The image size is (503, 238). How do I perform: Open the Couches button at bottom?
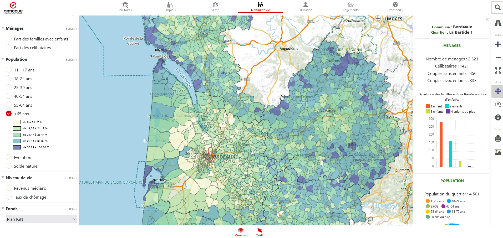click(x=241, y=232)
